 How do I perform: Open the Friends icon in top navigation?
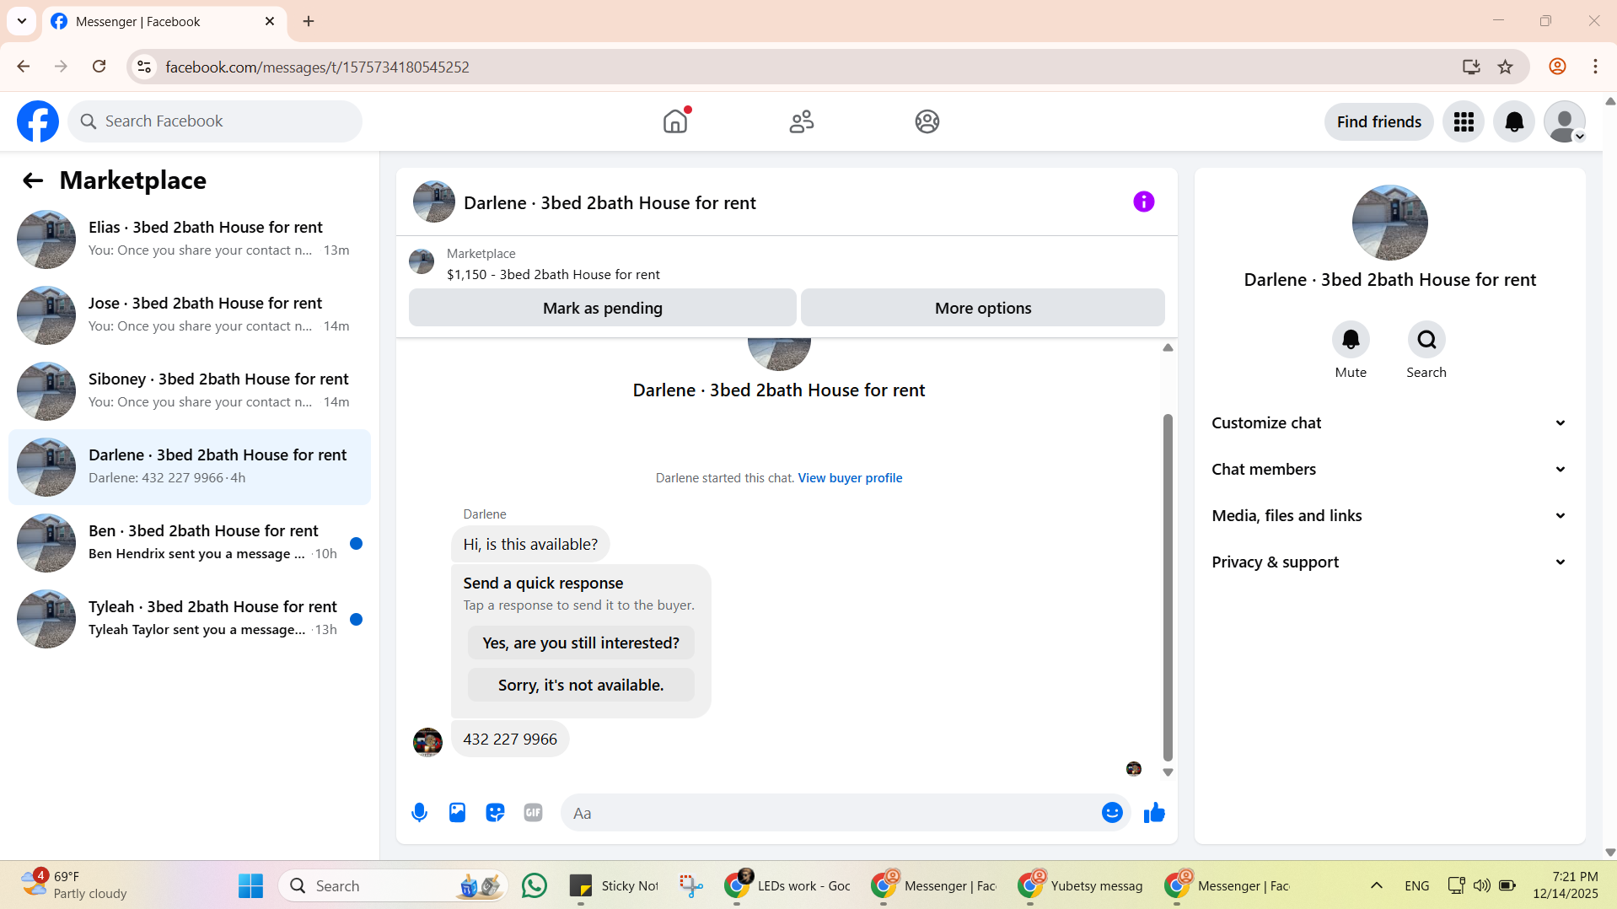point(802,121)
